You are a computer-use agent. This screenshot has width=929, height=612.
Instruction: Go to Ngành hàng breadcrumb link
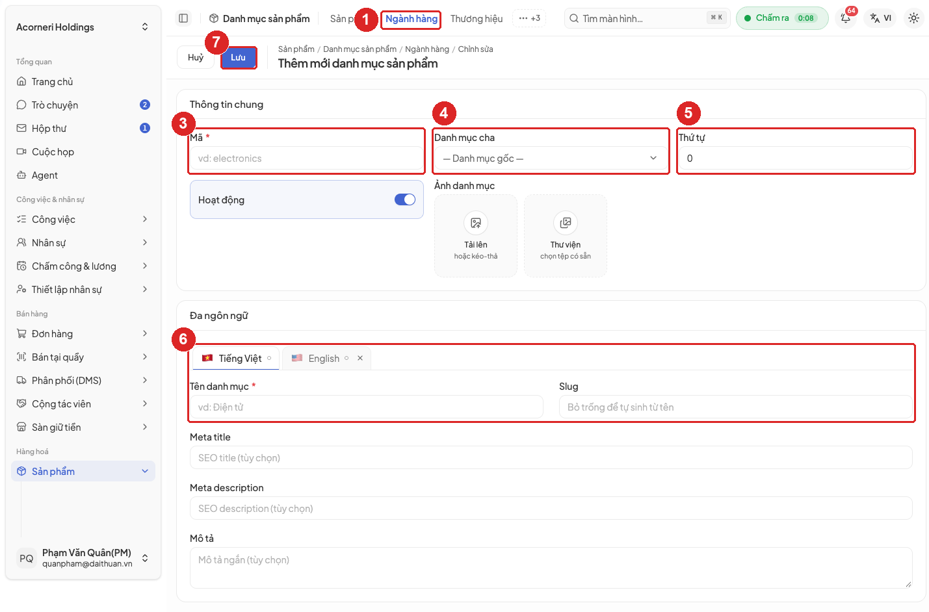click(x=427, y=49)
